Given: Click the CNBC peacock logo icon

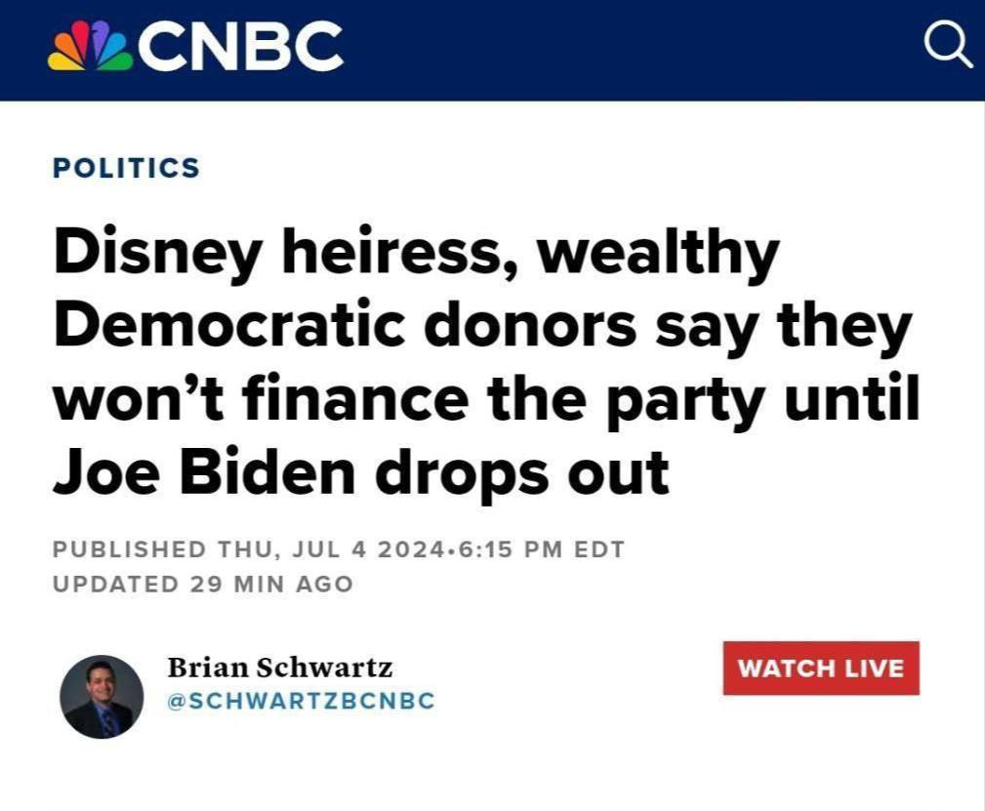Looking at the screenshot, I should point(89,48).
